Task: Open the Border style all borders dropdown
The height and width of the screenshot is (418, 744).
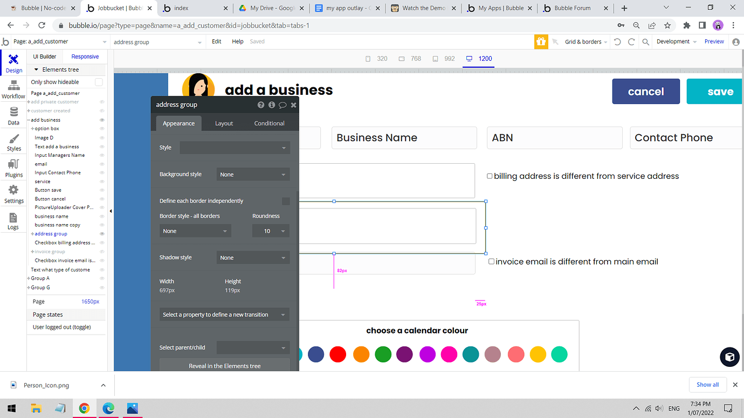Action: click(195, 231)
